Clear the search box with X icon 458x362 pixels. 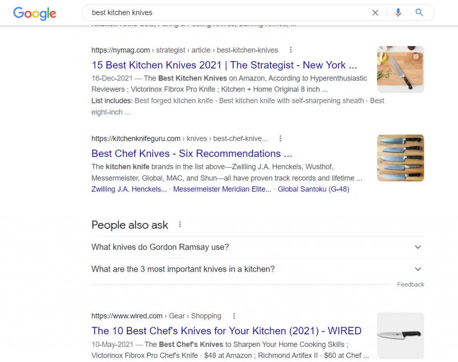click(x=375, y=13)
